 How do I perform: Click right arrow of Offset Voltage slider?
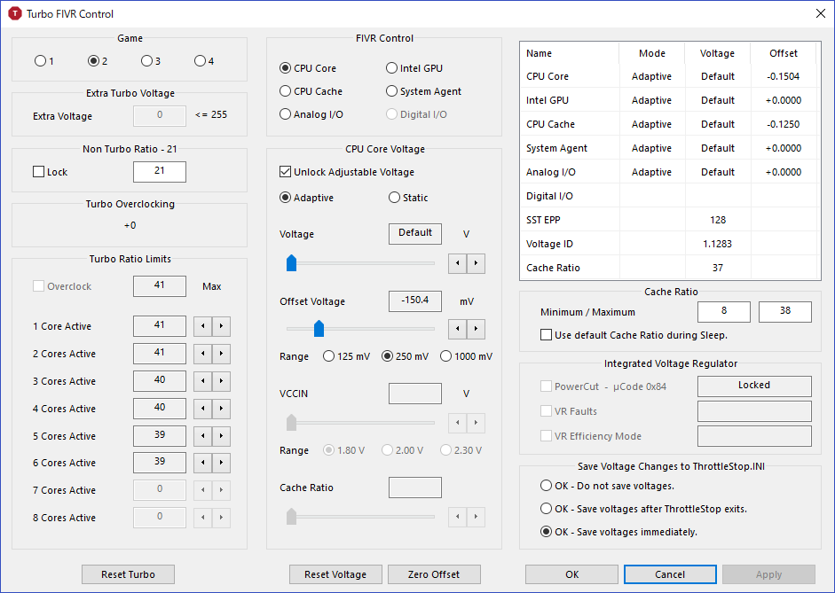pos(476,329)
